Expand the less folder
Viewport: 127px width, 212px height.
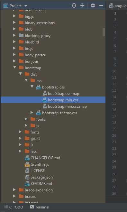(x=20, y=151)
